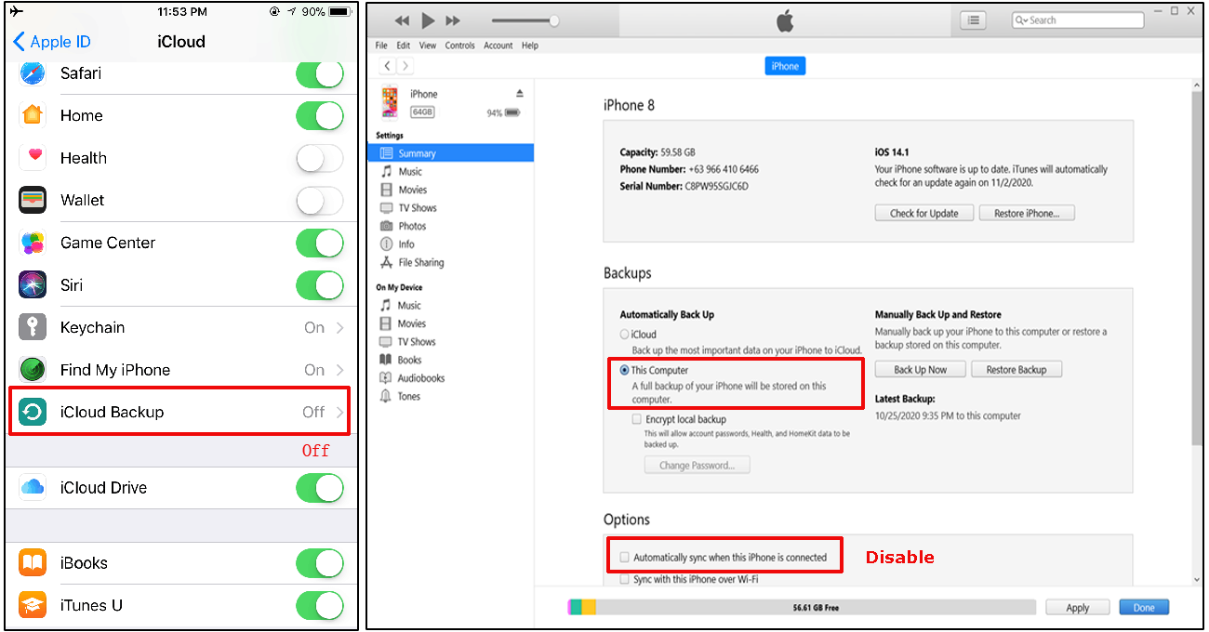
Task: Tap the iTunes U graduation cap icon
Action: click(33, 605)
